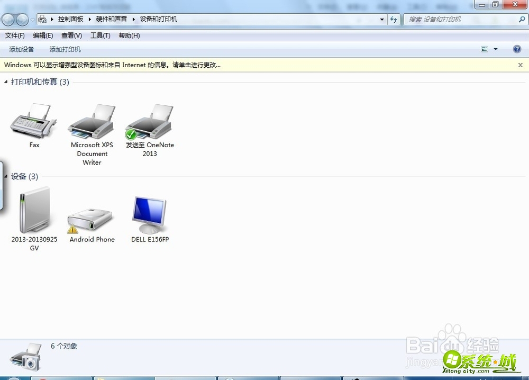Collapse the 打印机和传真 (3) section
The height and width of the screenshot is (380, 529).
click(5, 82)
